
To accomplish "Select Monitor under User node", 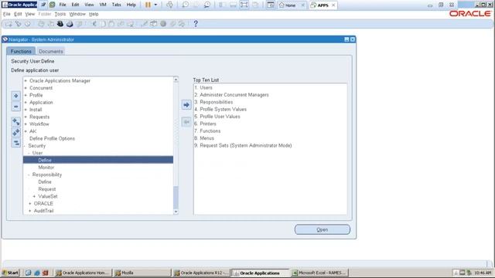I will point(46,168).
